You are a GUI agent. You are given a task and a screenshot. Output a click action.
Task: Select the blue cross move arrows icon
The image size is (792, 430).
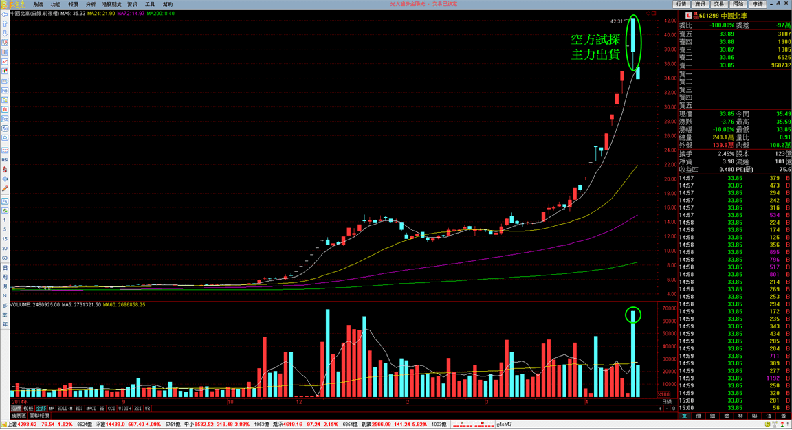5,179
